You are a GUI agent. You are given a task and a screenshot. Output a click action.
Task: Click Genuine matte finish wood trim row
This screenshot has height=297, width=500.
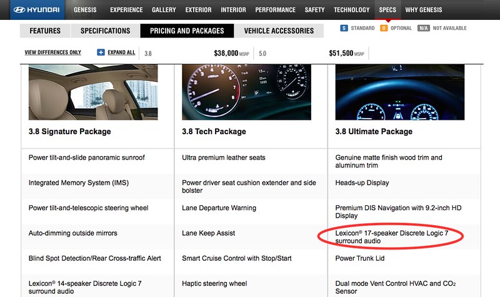pos(389,162)
